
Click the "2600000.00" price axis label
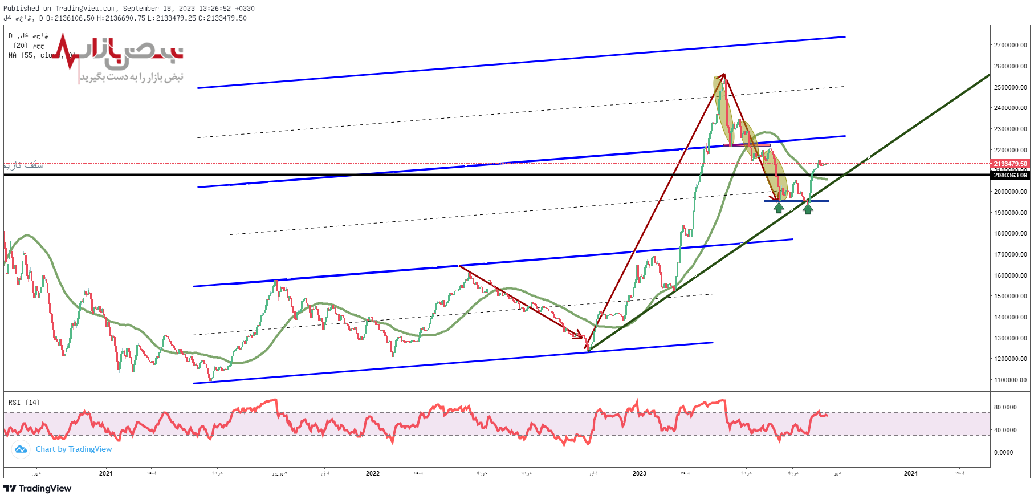pos(1010,66)
